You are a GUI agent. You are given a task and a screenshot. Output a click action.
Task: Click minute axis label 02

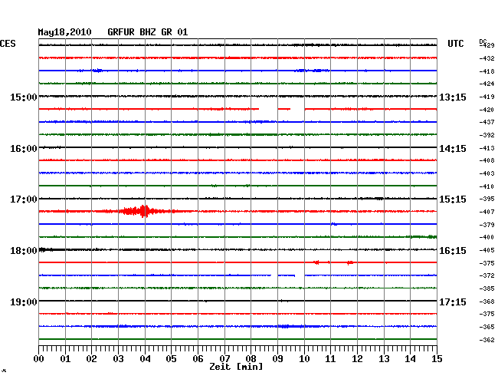(91, 358)
